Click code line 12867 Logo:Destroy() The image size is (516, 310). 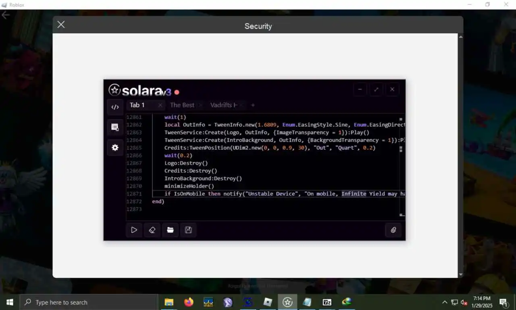(186, 163)
